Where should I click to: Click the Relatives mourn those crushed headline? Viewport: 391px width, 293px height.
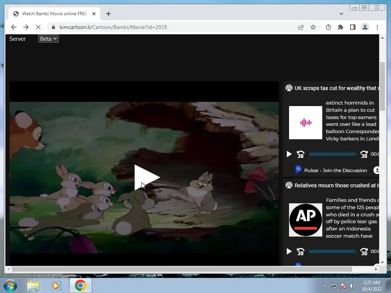tap(337, 185)
